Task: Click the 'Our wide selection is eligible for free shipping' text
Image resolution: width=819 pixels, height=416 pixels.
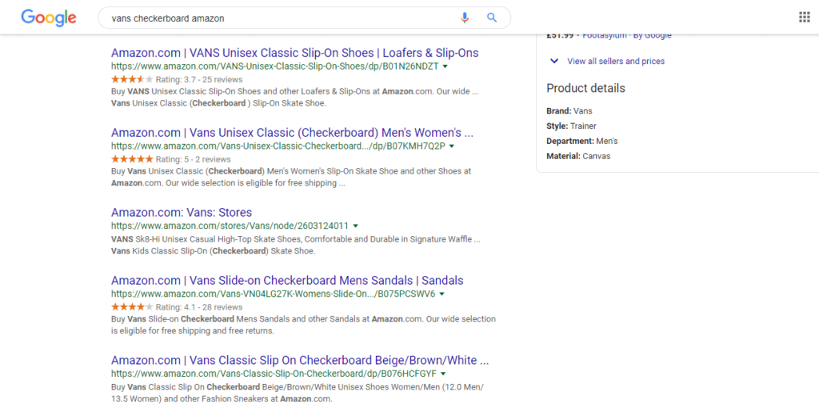Action: click(x=255, y=183)
